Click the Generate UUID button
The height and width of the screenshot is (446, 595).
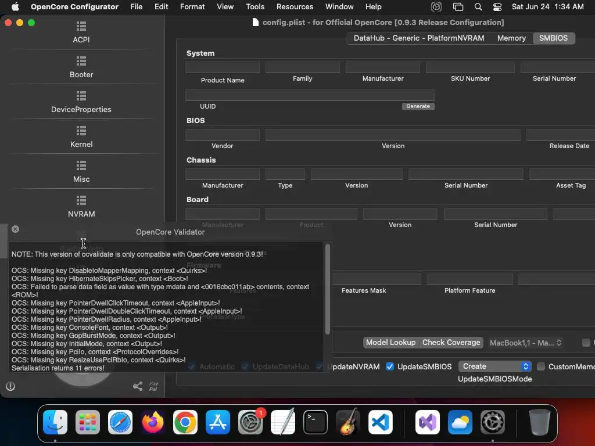click(x=418, y=106)
